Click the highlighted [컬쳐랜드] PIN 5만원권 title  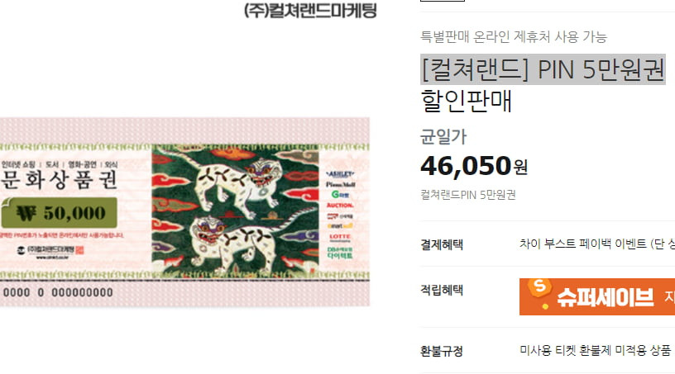(x=543, y=69)
